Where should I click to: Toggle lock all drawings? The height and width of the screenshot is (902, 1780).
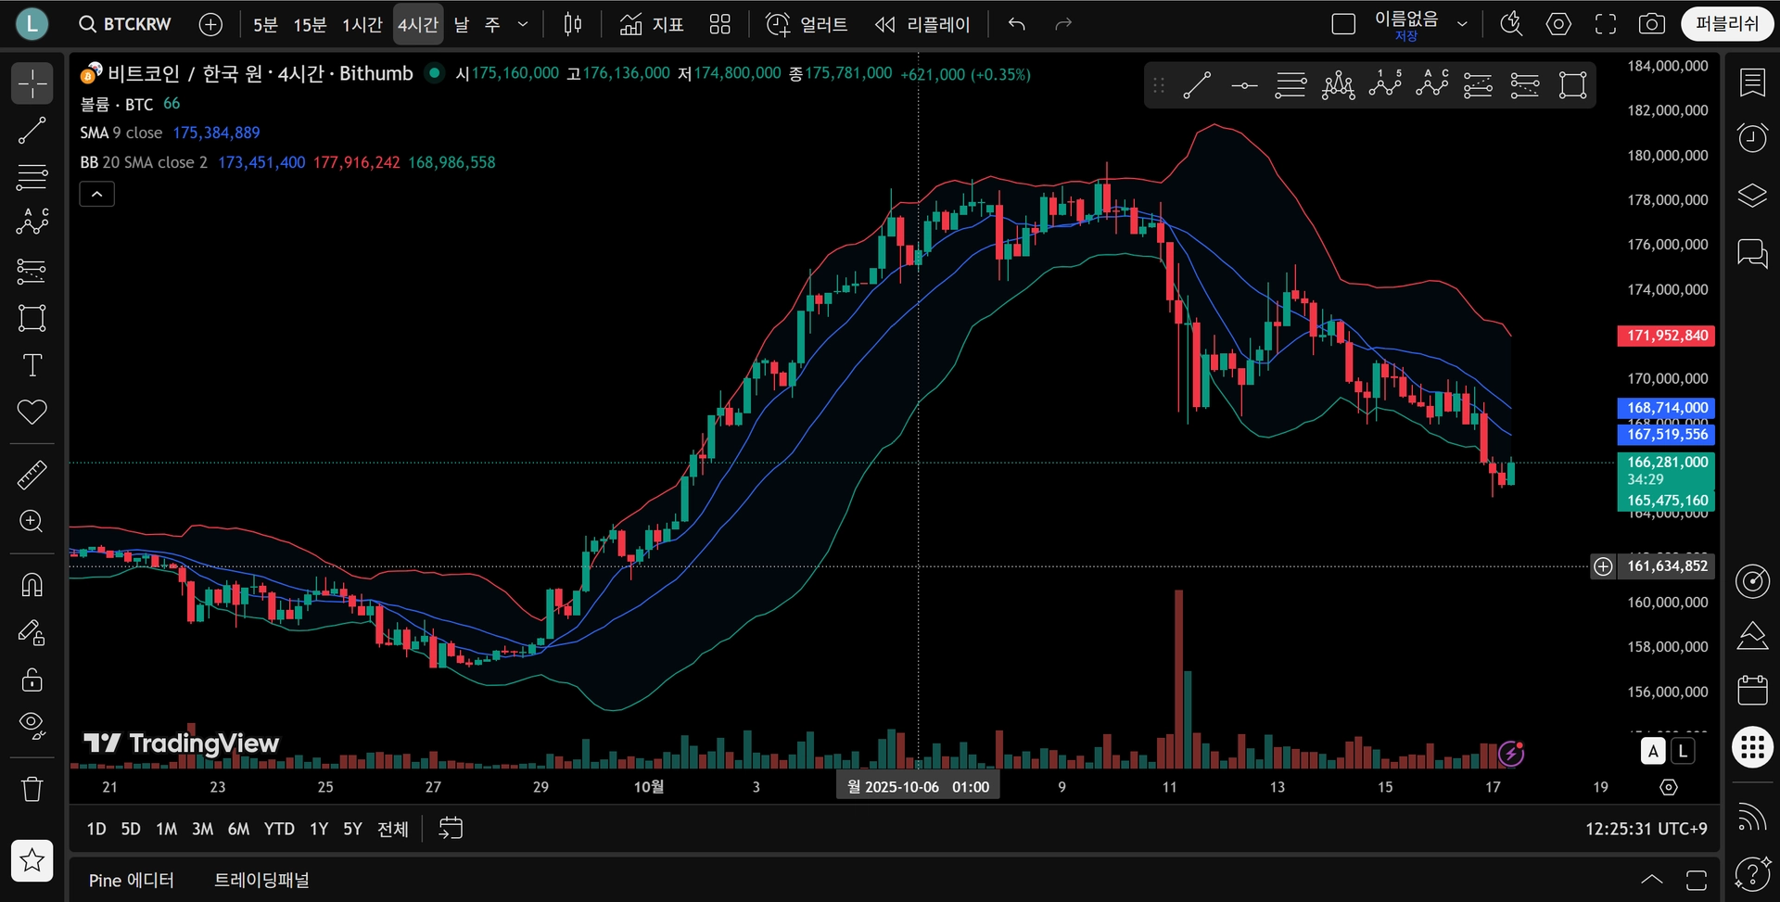[x=32, y=680]
